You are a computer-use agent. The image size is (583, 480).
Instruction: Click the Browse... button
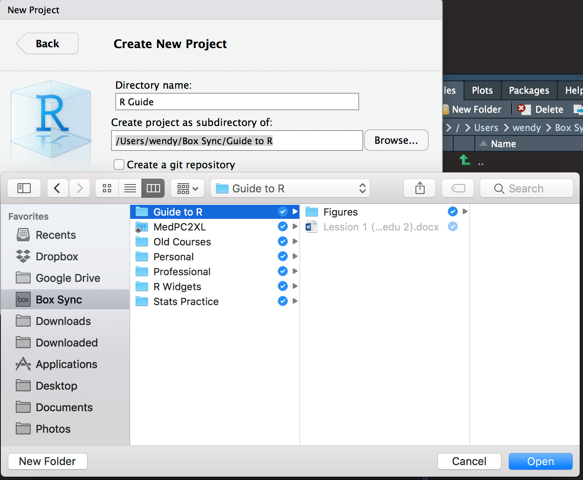point(396,141)
